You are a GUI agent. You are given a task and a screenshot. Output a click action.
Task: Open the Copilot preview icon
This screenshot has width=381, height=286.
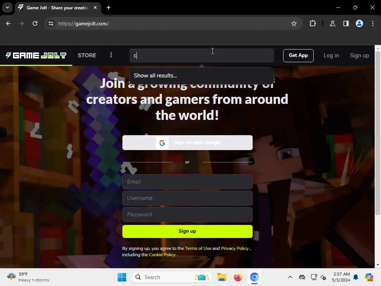369,277
